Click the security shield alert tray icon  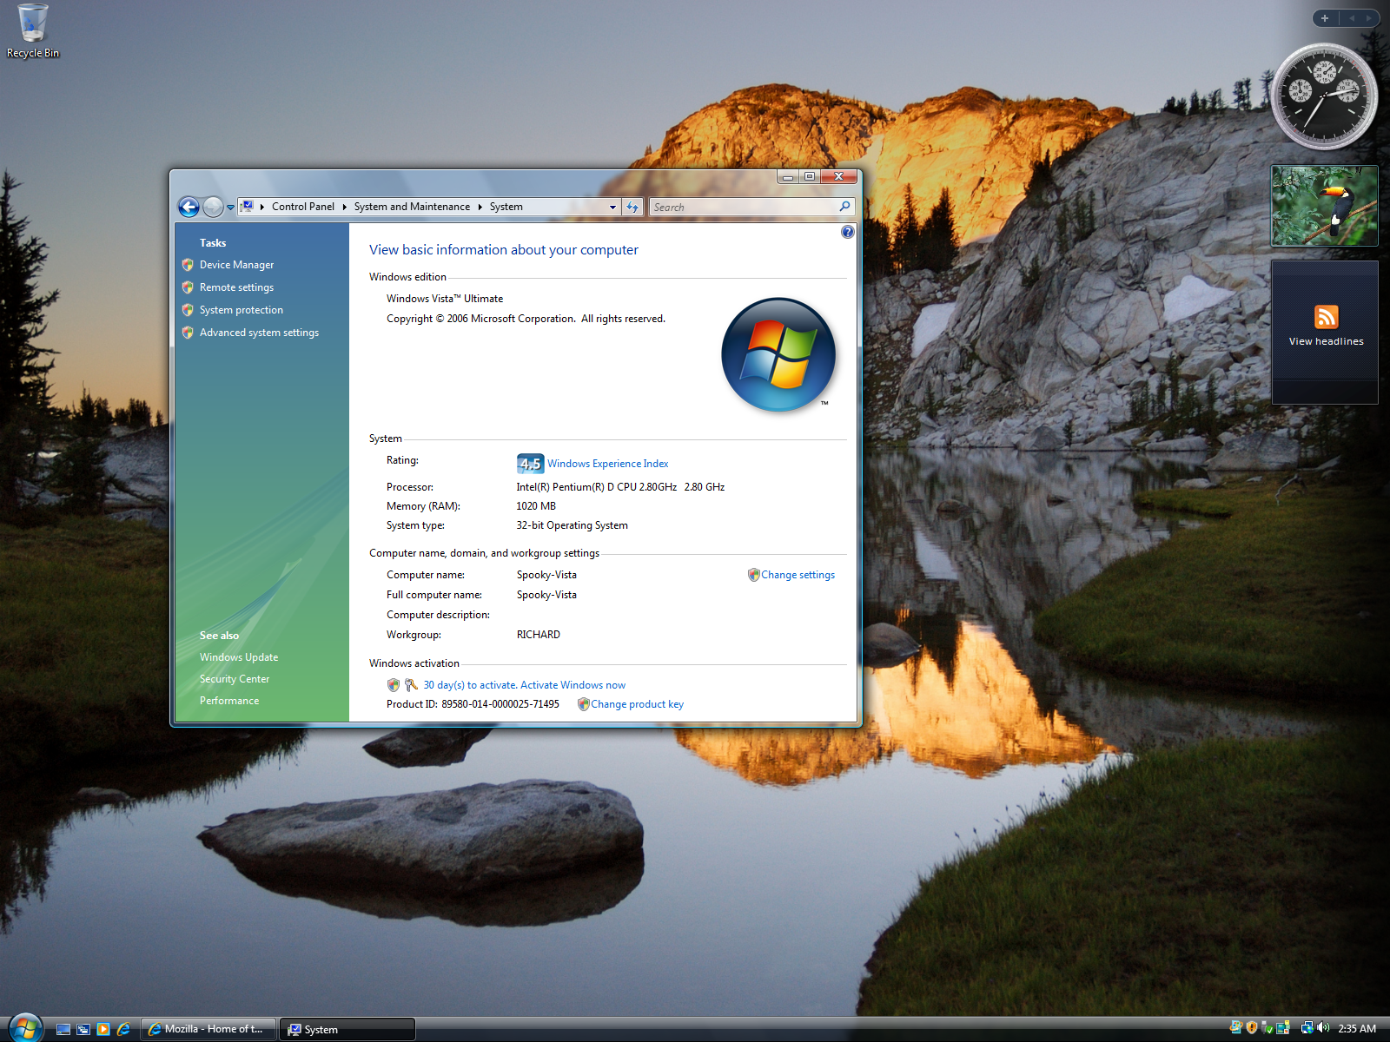[x=1252, y=1028]
